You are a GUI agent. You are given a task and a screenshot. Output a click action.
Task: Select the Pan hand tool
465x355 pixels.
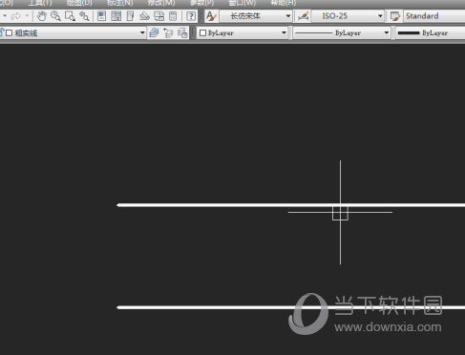point(42,16)
